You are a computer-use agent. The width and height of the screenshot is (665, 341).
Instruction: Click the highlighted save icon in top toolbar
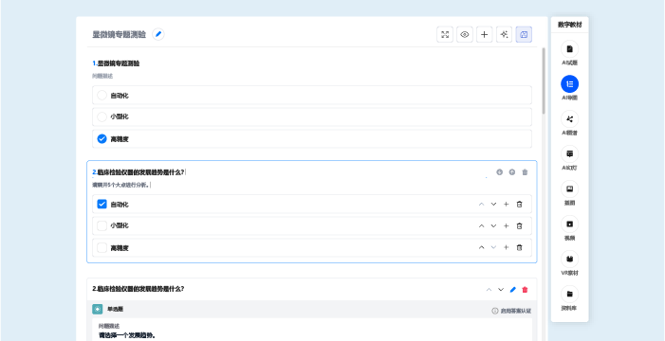tap(524, 35)
